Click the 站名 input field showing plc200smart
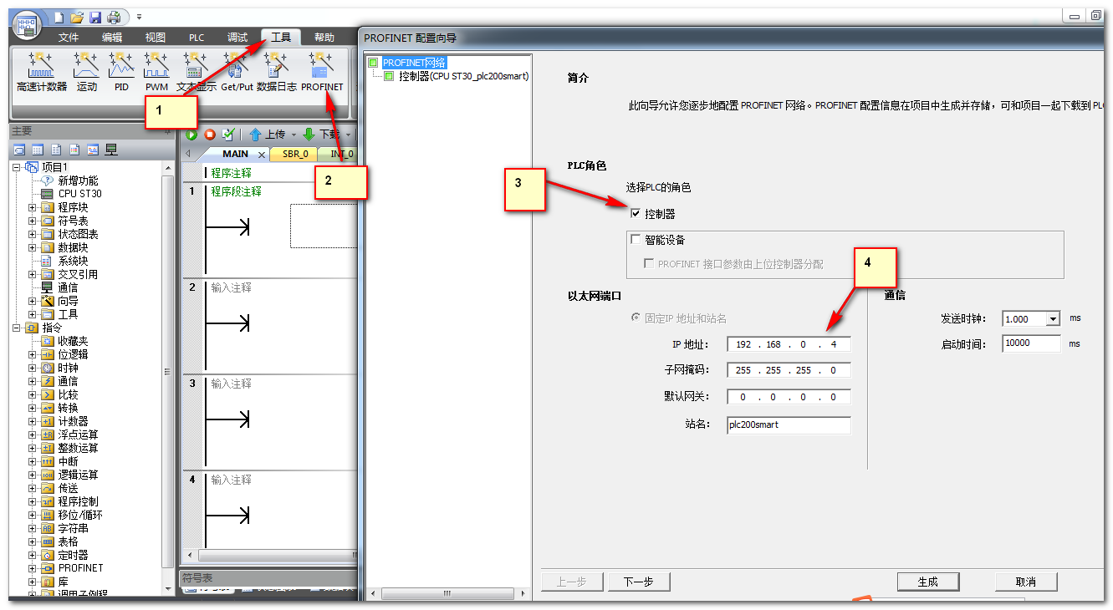1113x610 pixels. click(x=787, y=425)
